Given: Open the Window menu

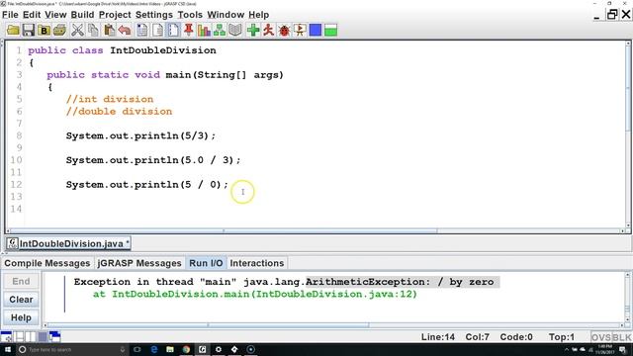Looking at the screenshot, I should (x=226, y=15).
